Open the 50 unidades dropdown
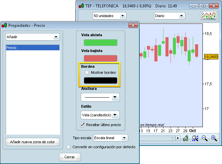222x164 pixels. click(x=109, y=16)
